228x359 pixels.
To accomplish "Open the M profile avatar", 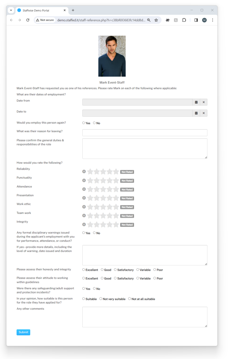I will click(204, 20).
